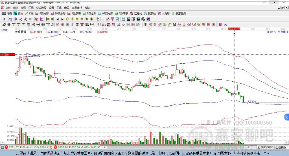289x156 pixels.
Task: Click the blue infinity loop icon
Action: [225, 25]
